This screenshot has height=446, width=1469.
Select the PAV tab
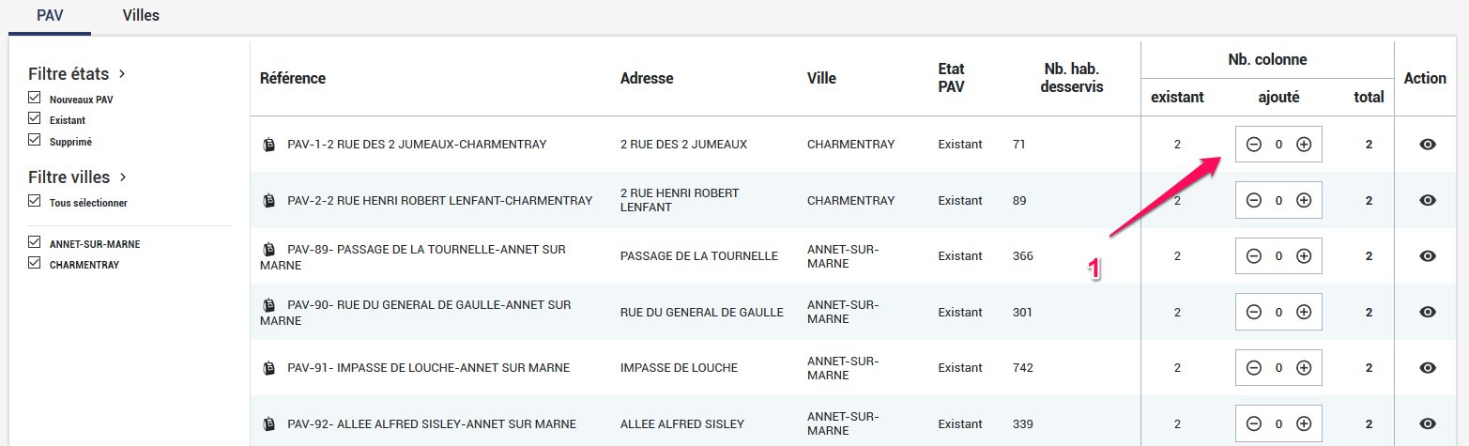[49, 16]
